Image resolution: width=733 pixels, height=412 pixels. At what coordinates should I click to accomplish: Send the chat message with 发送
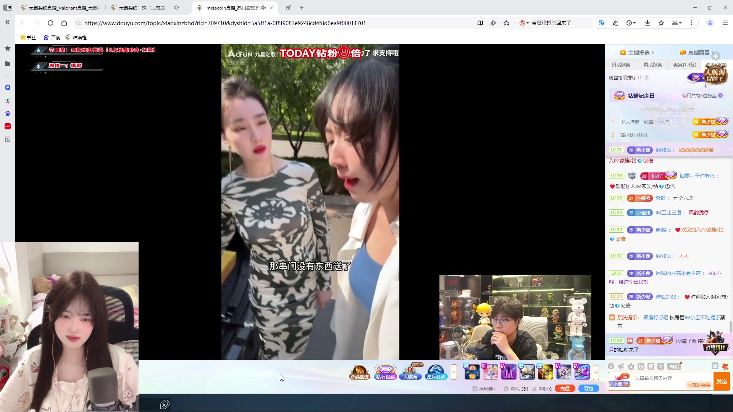(x=722, y=381)
